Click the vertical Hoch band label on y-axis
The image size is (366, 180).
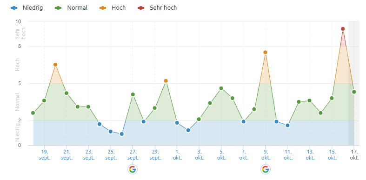(17, 65)
